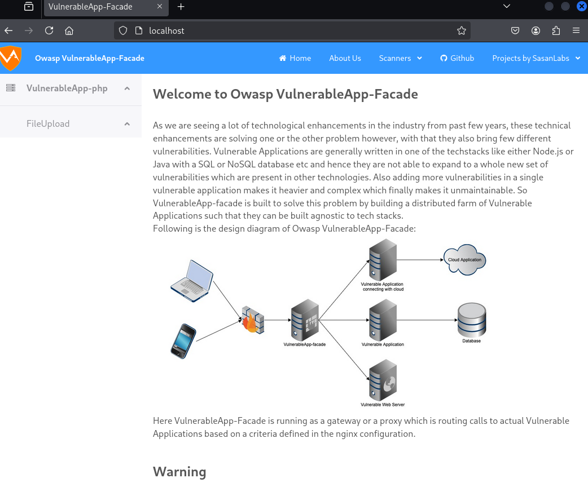Reload the localhost page
This screenshot has width=588, height=487.
[49, 30]
